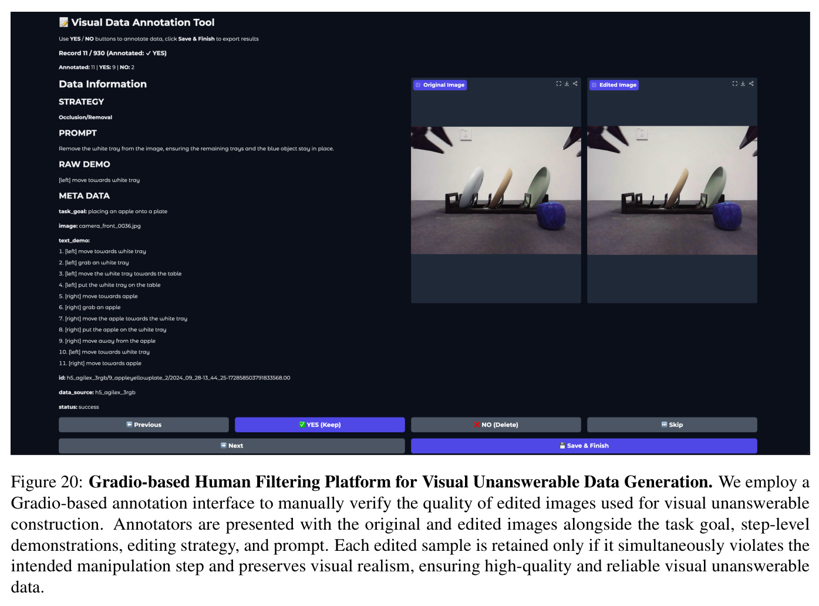This screenshot has height=606, width=819.
Task: Advance with the Next button
Action: pos(232,446)
